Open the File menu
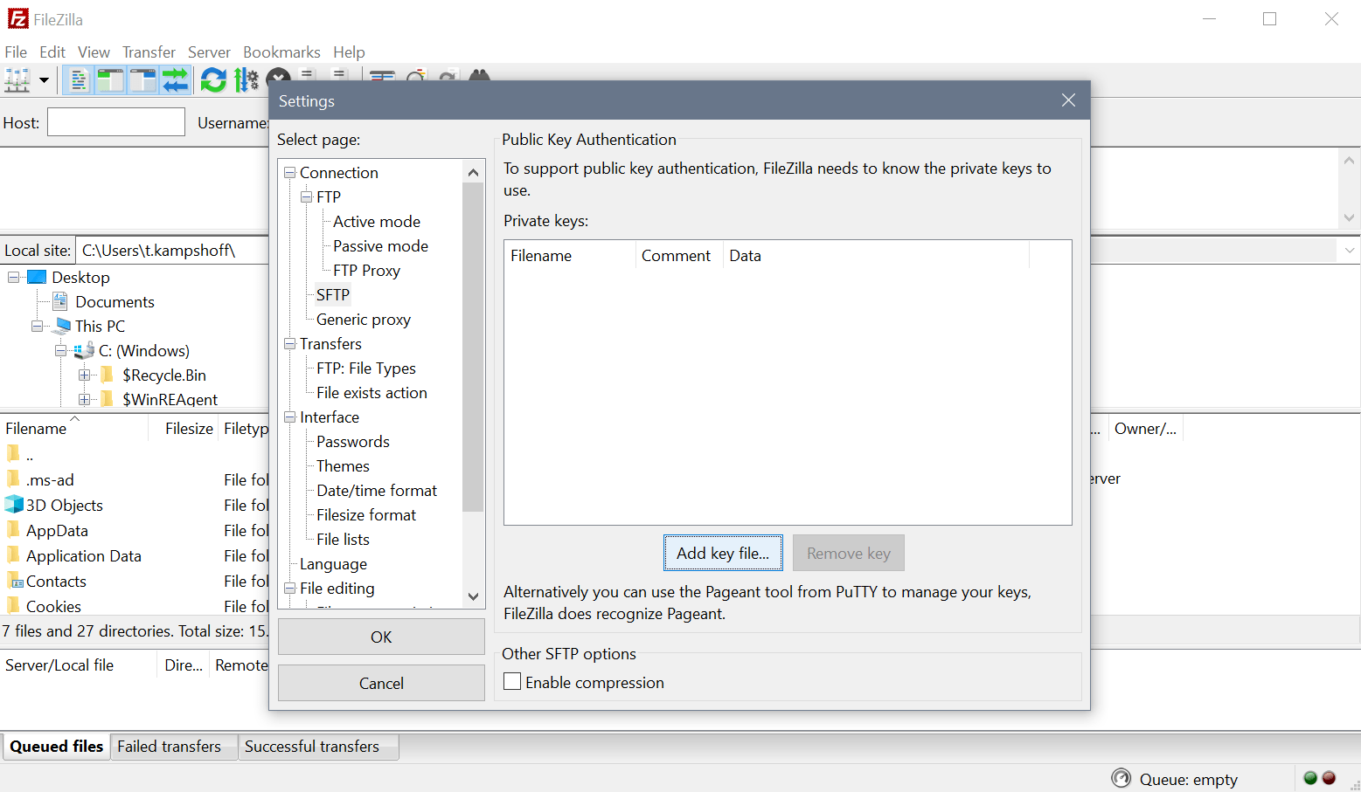The width and height of the screenshot is (1361, 792). [x=16, y=52]
